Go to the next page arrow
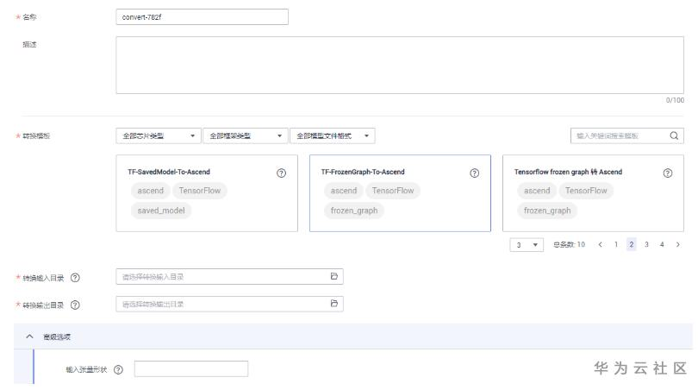The width and height of the screenshot is (698, 390). 678,244
